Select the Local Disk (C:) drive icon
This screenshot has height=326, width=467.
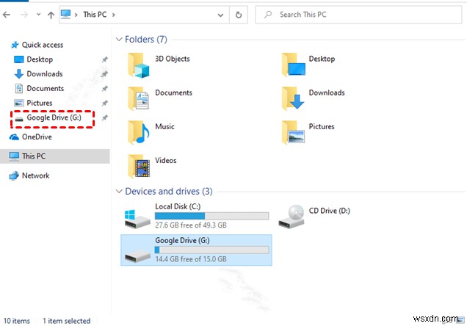137,219
